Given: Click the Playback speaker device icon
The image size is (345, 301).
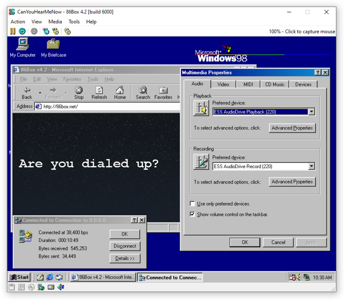Looking at the screenshot, I should tap(201, 108).
